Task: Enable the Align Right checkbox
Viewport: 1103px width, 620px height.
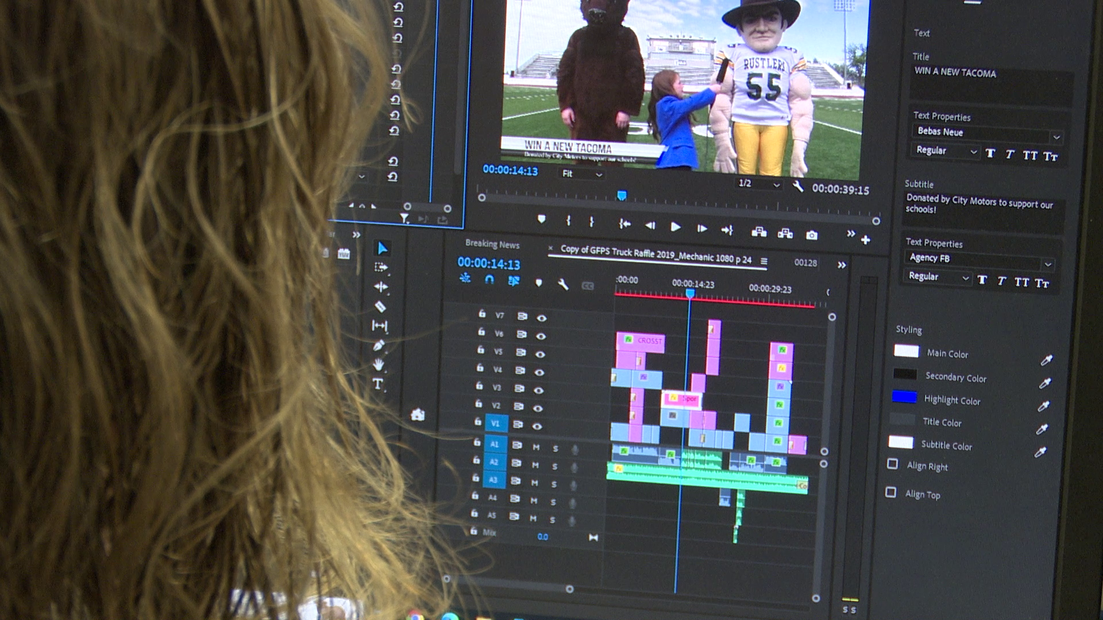Action: [892, 464]
